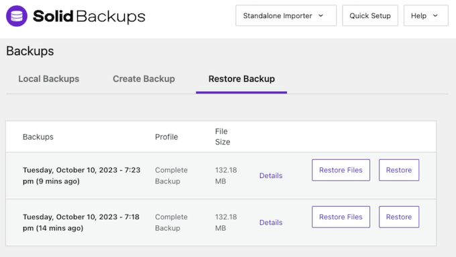
Task: Click the Solid Backups purple database logo icon
Action: (x=17, y=16)
